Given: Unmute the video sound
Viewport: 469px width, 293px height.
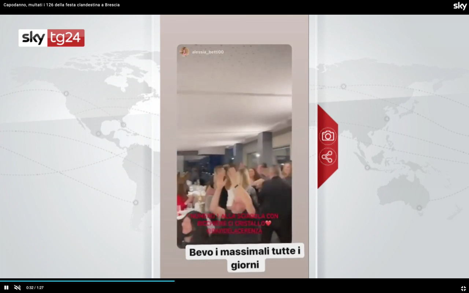Looking at the screenshot, I should coord(17,288).
